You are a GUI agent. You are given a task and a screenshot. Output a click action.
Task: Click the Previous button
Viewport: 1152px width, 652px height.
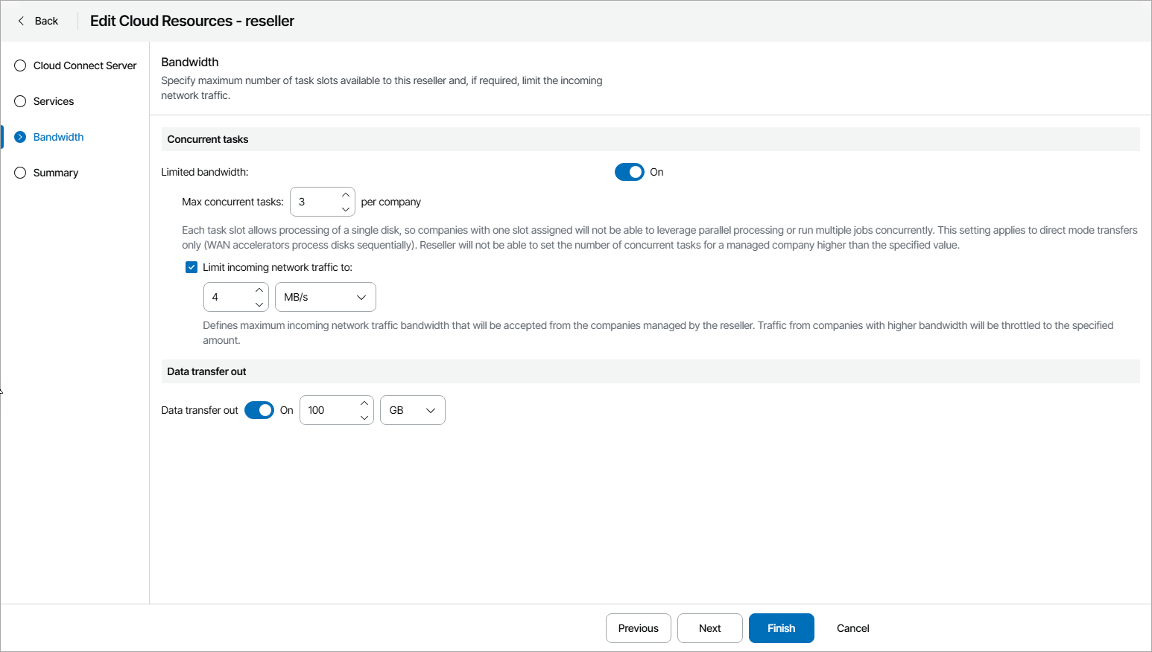tap(639, 628)
